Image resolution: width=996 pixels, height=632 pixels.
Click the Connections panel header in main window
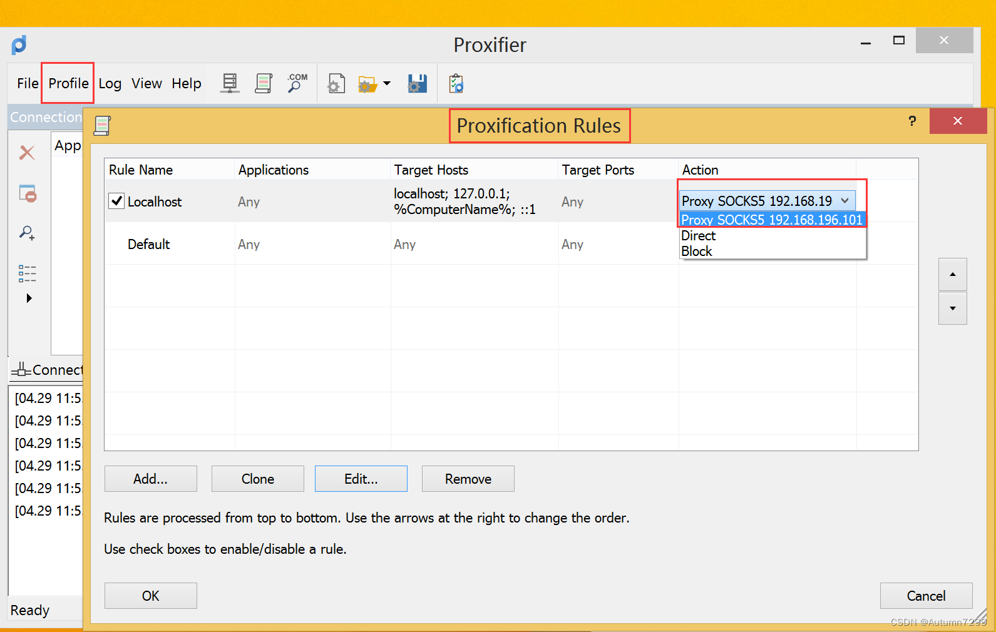[x=46, y=117]
